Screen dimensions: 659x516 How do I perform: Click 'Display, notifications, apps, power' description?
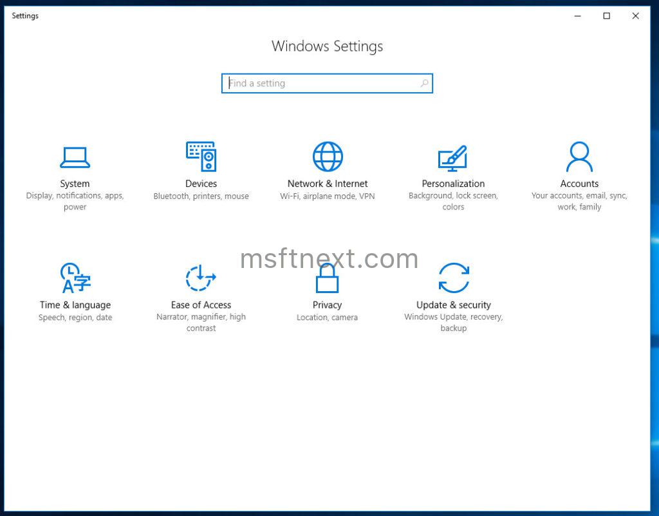tap(75, 201)
